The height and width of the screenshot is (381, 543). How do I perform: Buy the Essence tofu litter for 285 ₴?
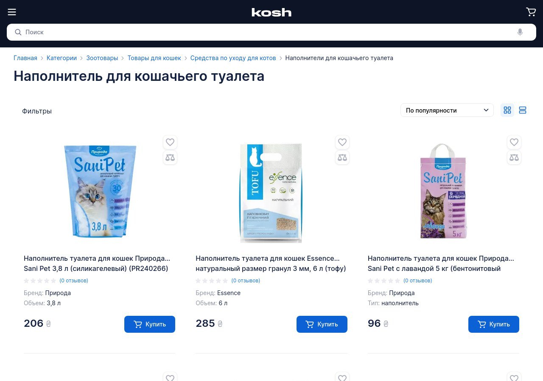click(x=322, y=324)
